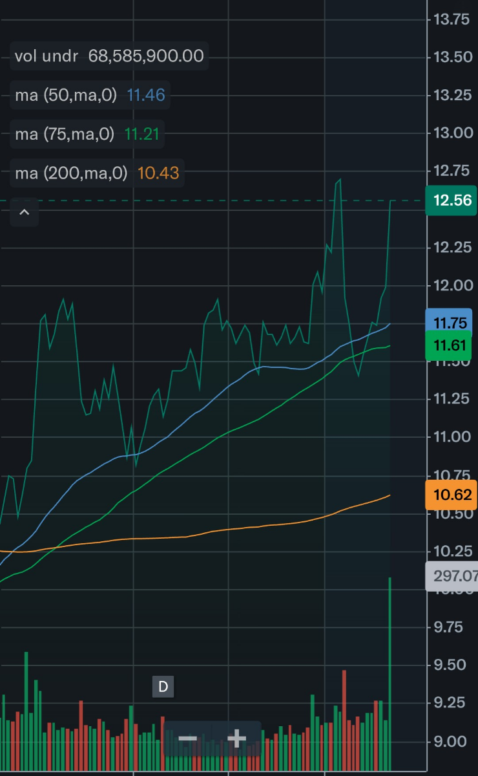The image size is (478, 776).
Task: Click the blue 11.75 moving average tag
Action: tap(450, 323)
